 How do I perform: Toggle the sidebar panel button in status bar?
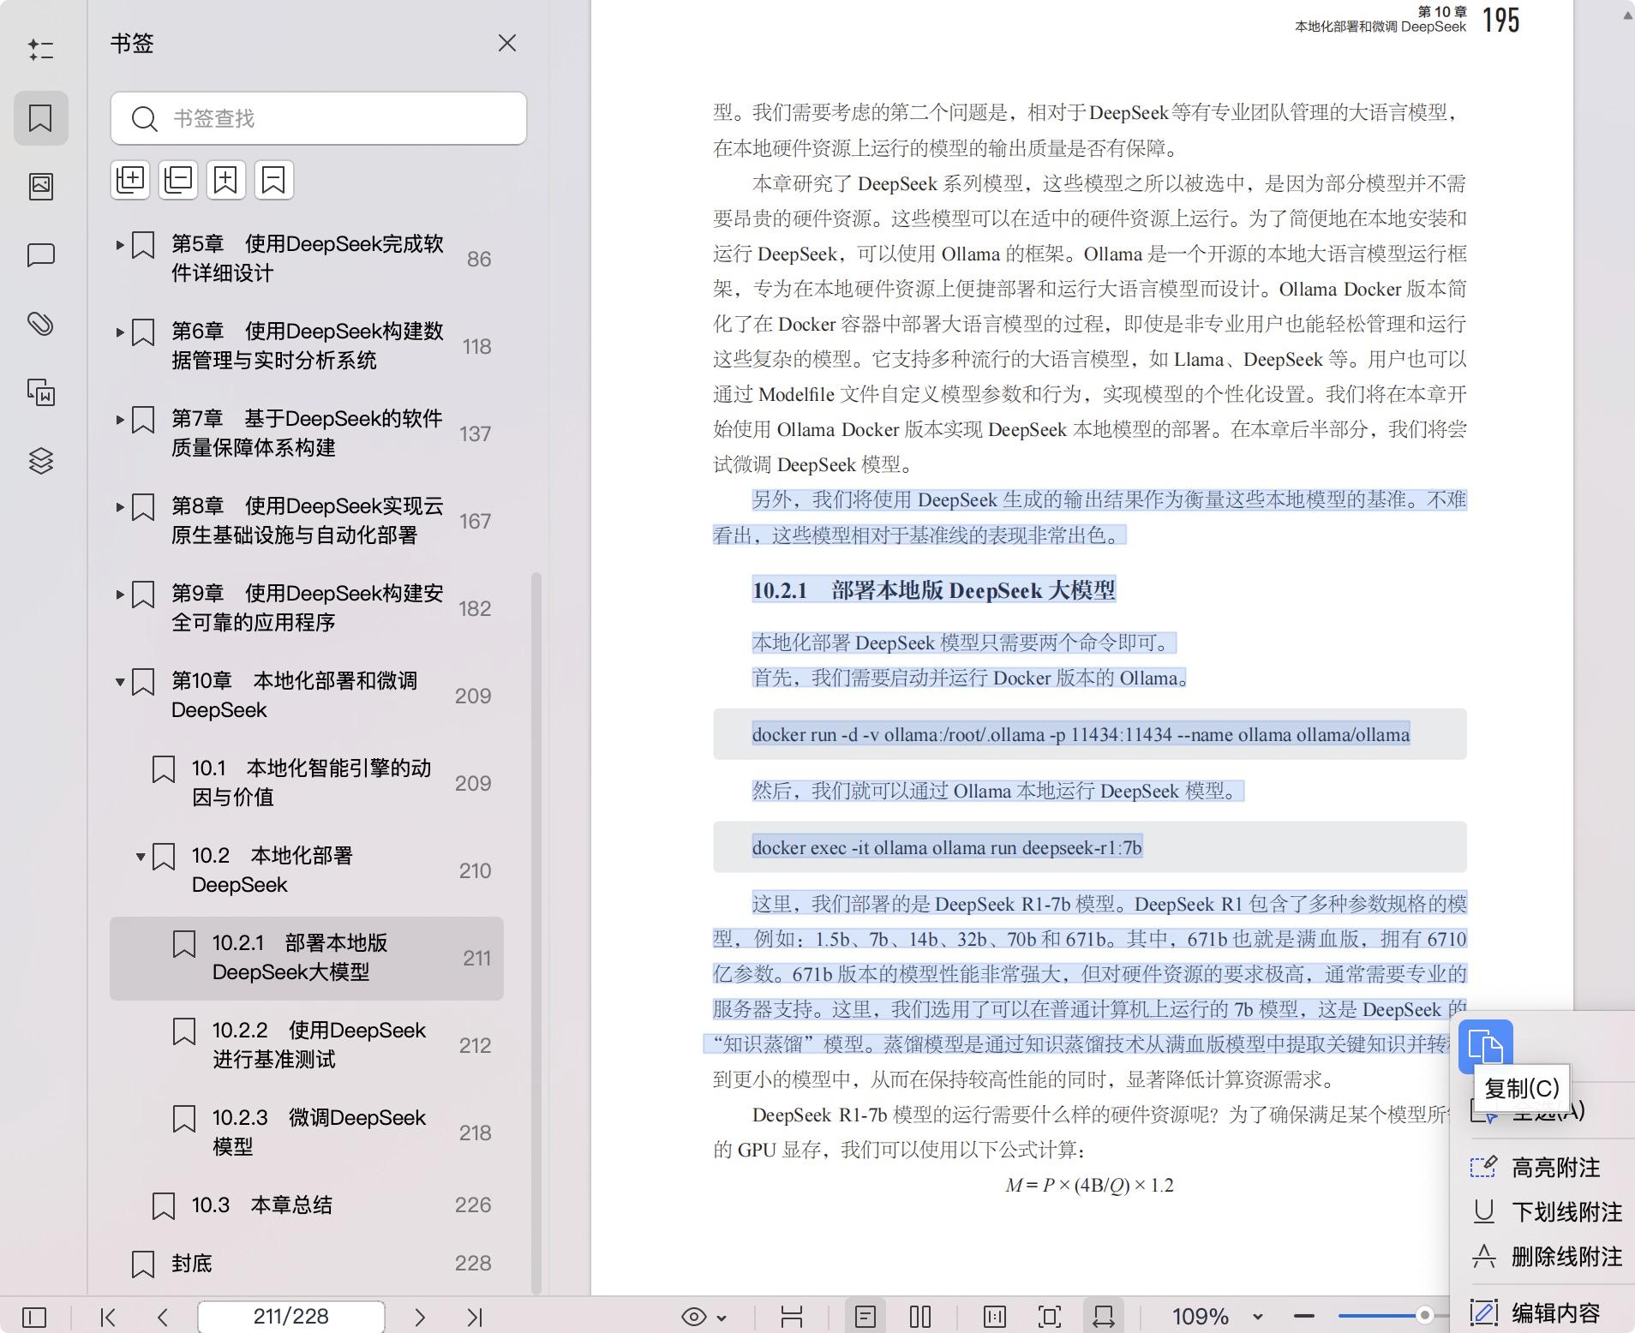pos(34,1317)
